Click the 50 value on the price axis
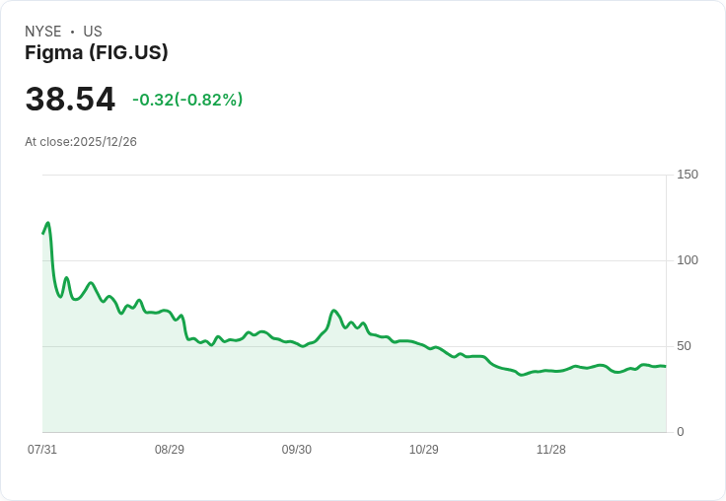This screenshot has width=726, height=501. pos(684,346)
